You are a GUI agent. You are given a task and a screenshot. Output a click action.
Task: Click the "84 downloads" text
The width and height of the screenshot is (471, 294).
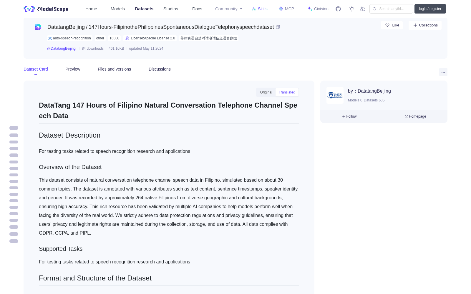[93, 49]
